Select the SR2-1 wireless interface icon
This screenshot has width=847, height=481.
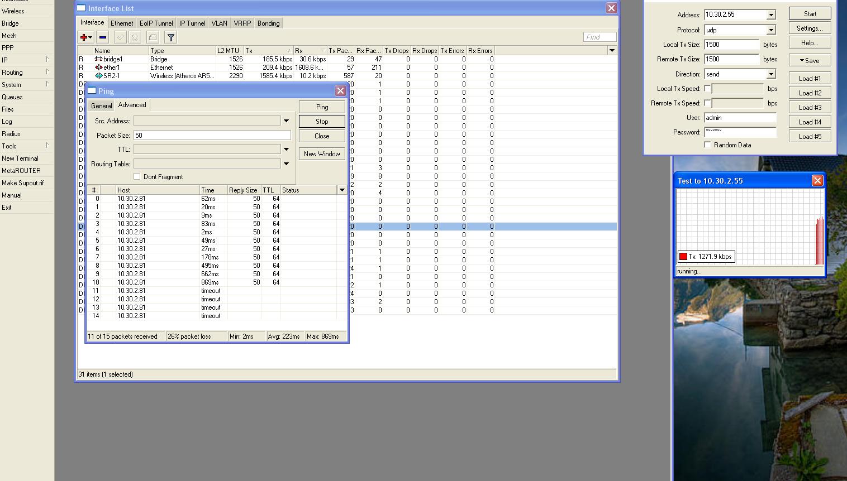[x=98, y=76]
